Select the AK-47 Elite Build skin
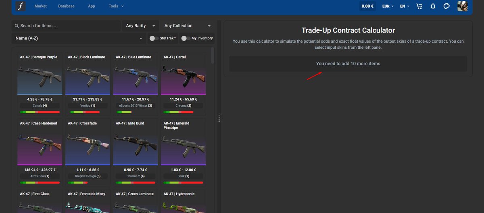The width and height of the screenshot is (484, 213). pyautogui.click(x=136, y=151)
